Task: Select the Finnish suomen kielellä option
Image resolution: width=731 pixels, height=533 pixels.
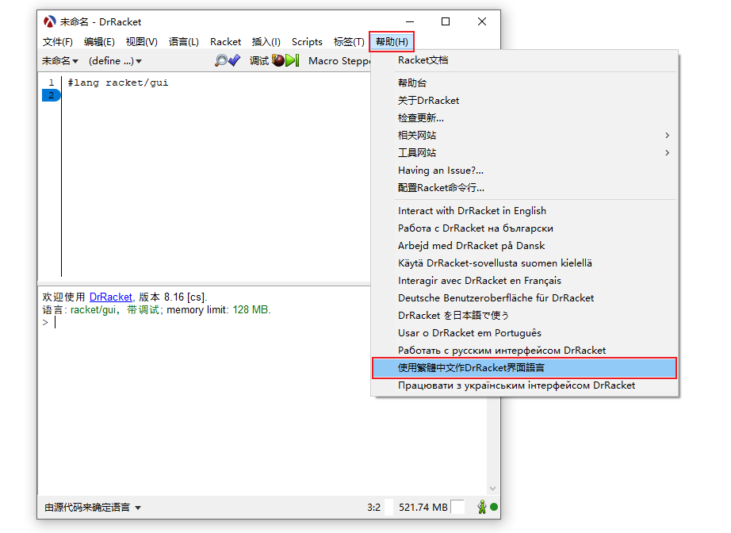Action: pos(525,263)
